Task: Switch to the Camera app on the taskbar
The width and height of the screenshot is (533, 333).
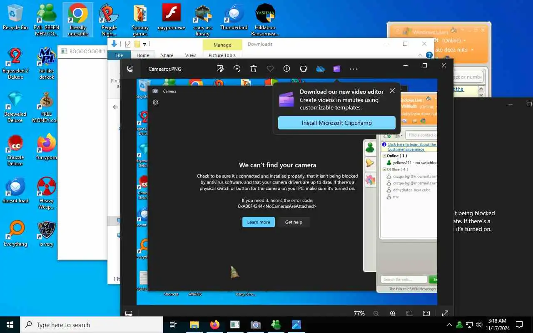Action: [x=255, y=325]
